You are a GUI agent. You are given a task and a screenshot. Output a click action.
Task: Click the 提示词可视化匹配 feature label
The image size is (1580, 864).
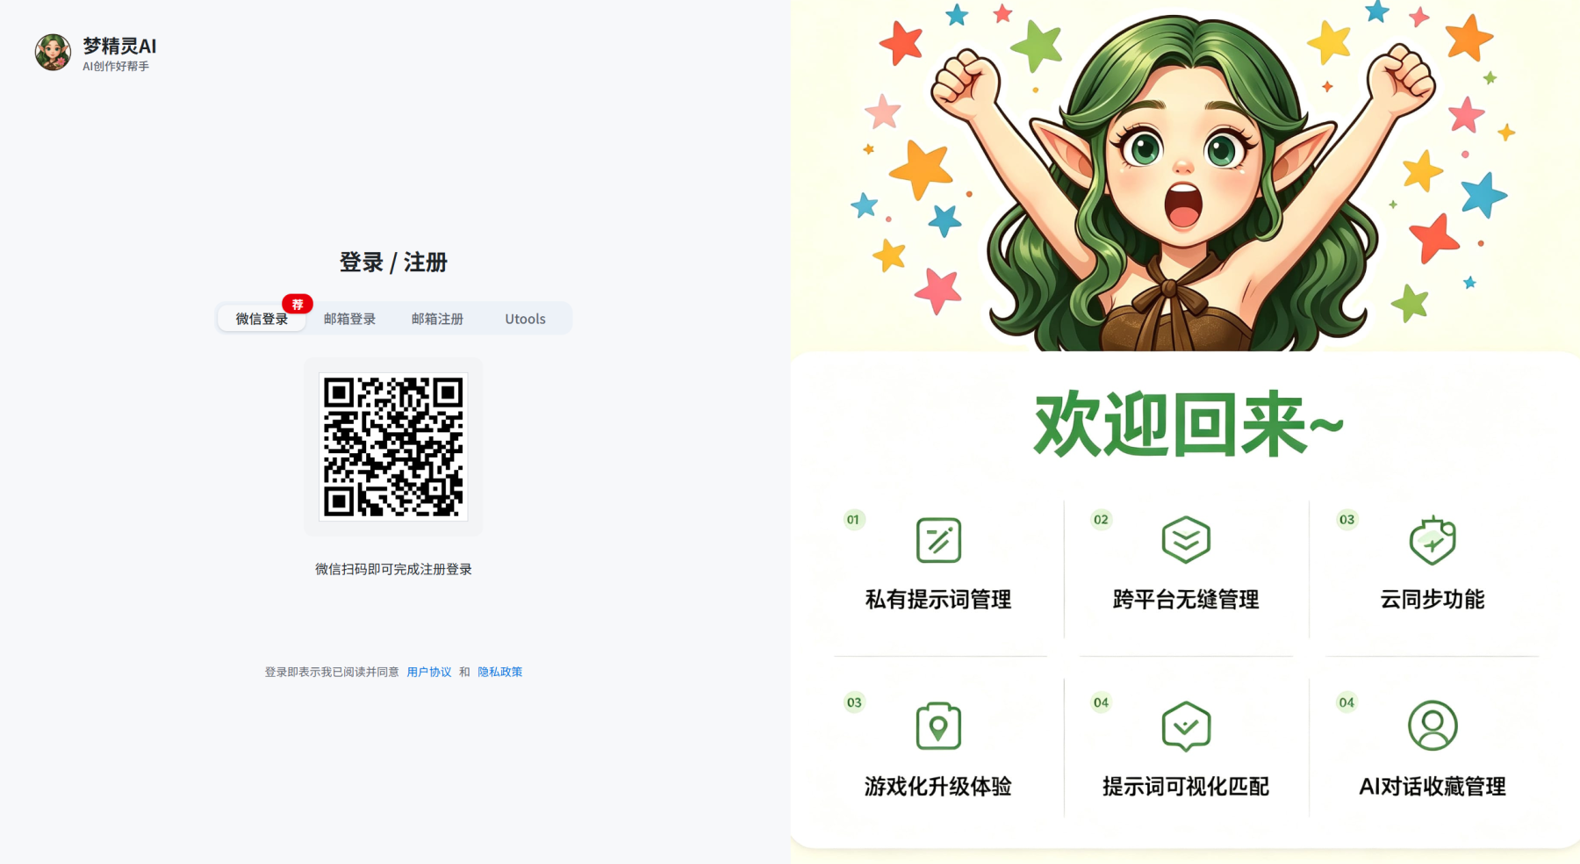click(x=1186, y=787)
